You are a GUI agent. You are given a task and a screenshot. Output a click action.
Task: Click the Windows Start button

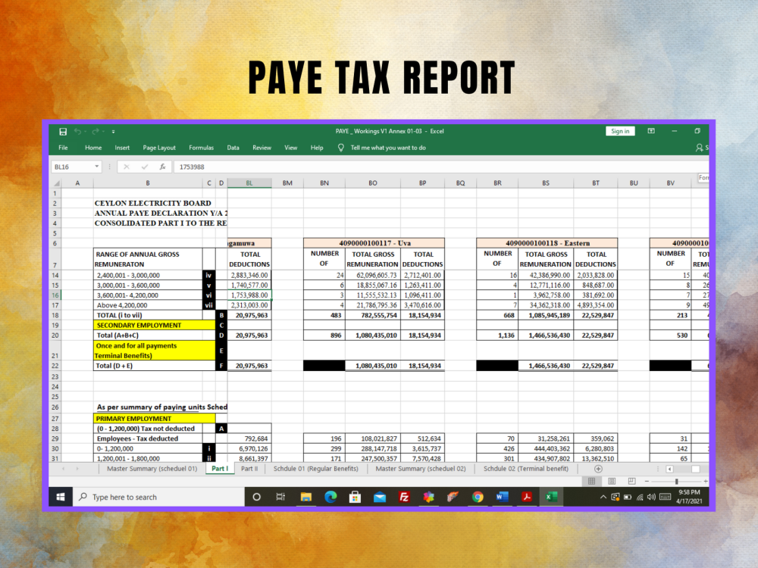(61, 497)
